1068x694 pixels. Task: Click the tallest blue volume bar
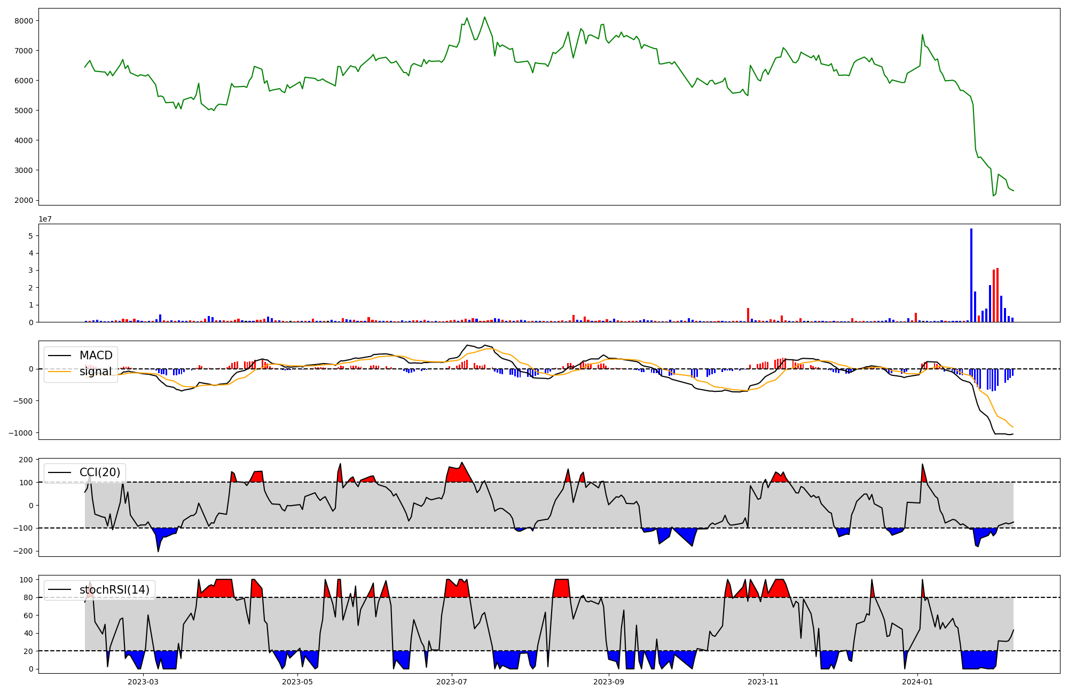tap(971, 275)
